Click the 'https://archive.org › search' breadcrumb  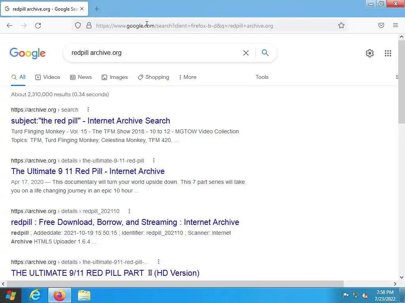pos(44,110)
